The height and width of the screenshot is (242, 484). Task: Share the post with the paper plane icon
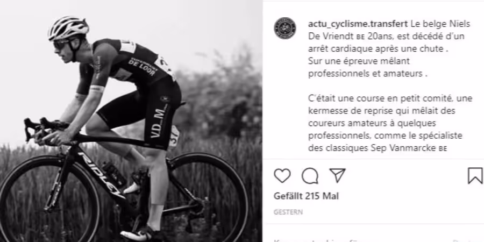pos(337,175)
